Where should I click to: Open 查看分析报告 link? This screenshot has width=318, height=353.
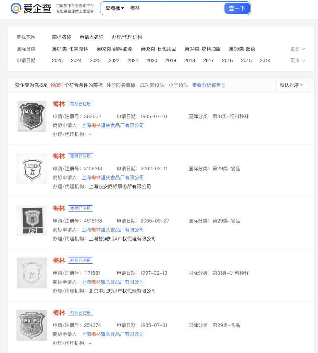click(208, 85)
